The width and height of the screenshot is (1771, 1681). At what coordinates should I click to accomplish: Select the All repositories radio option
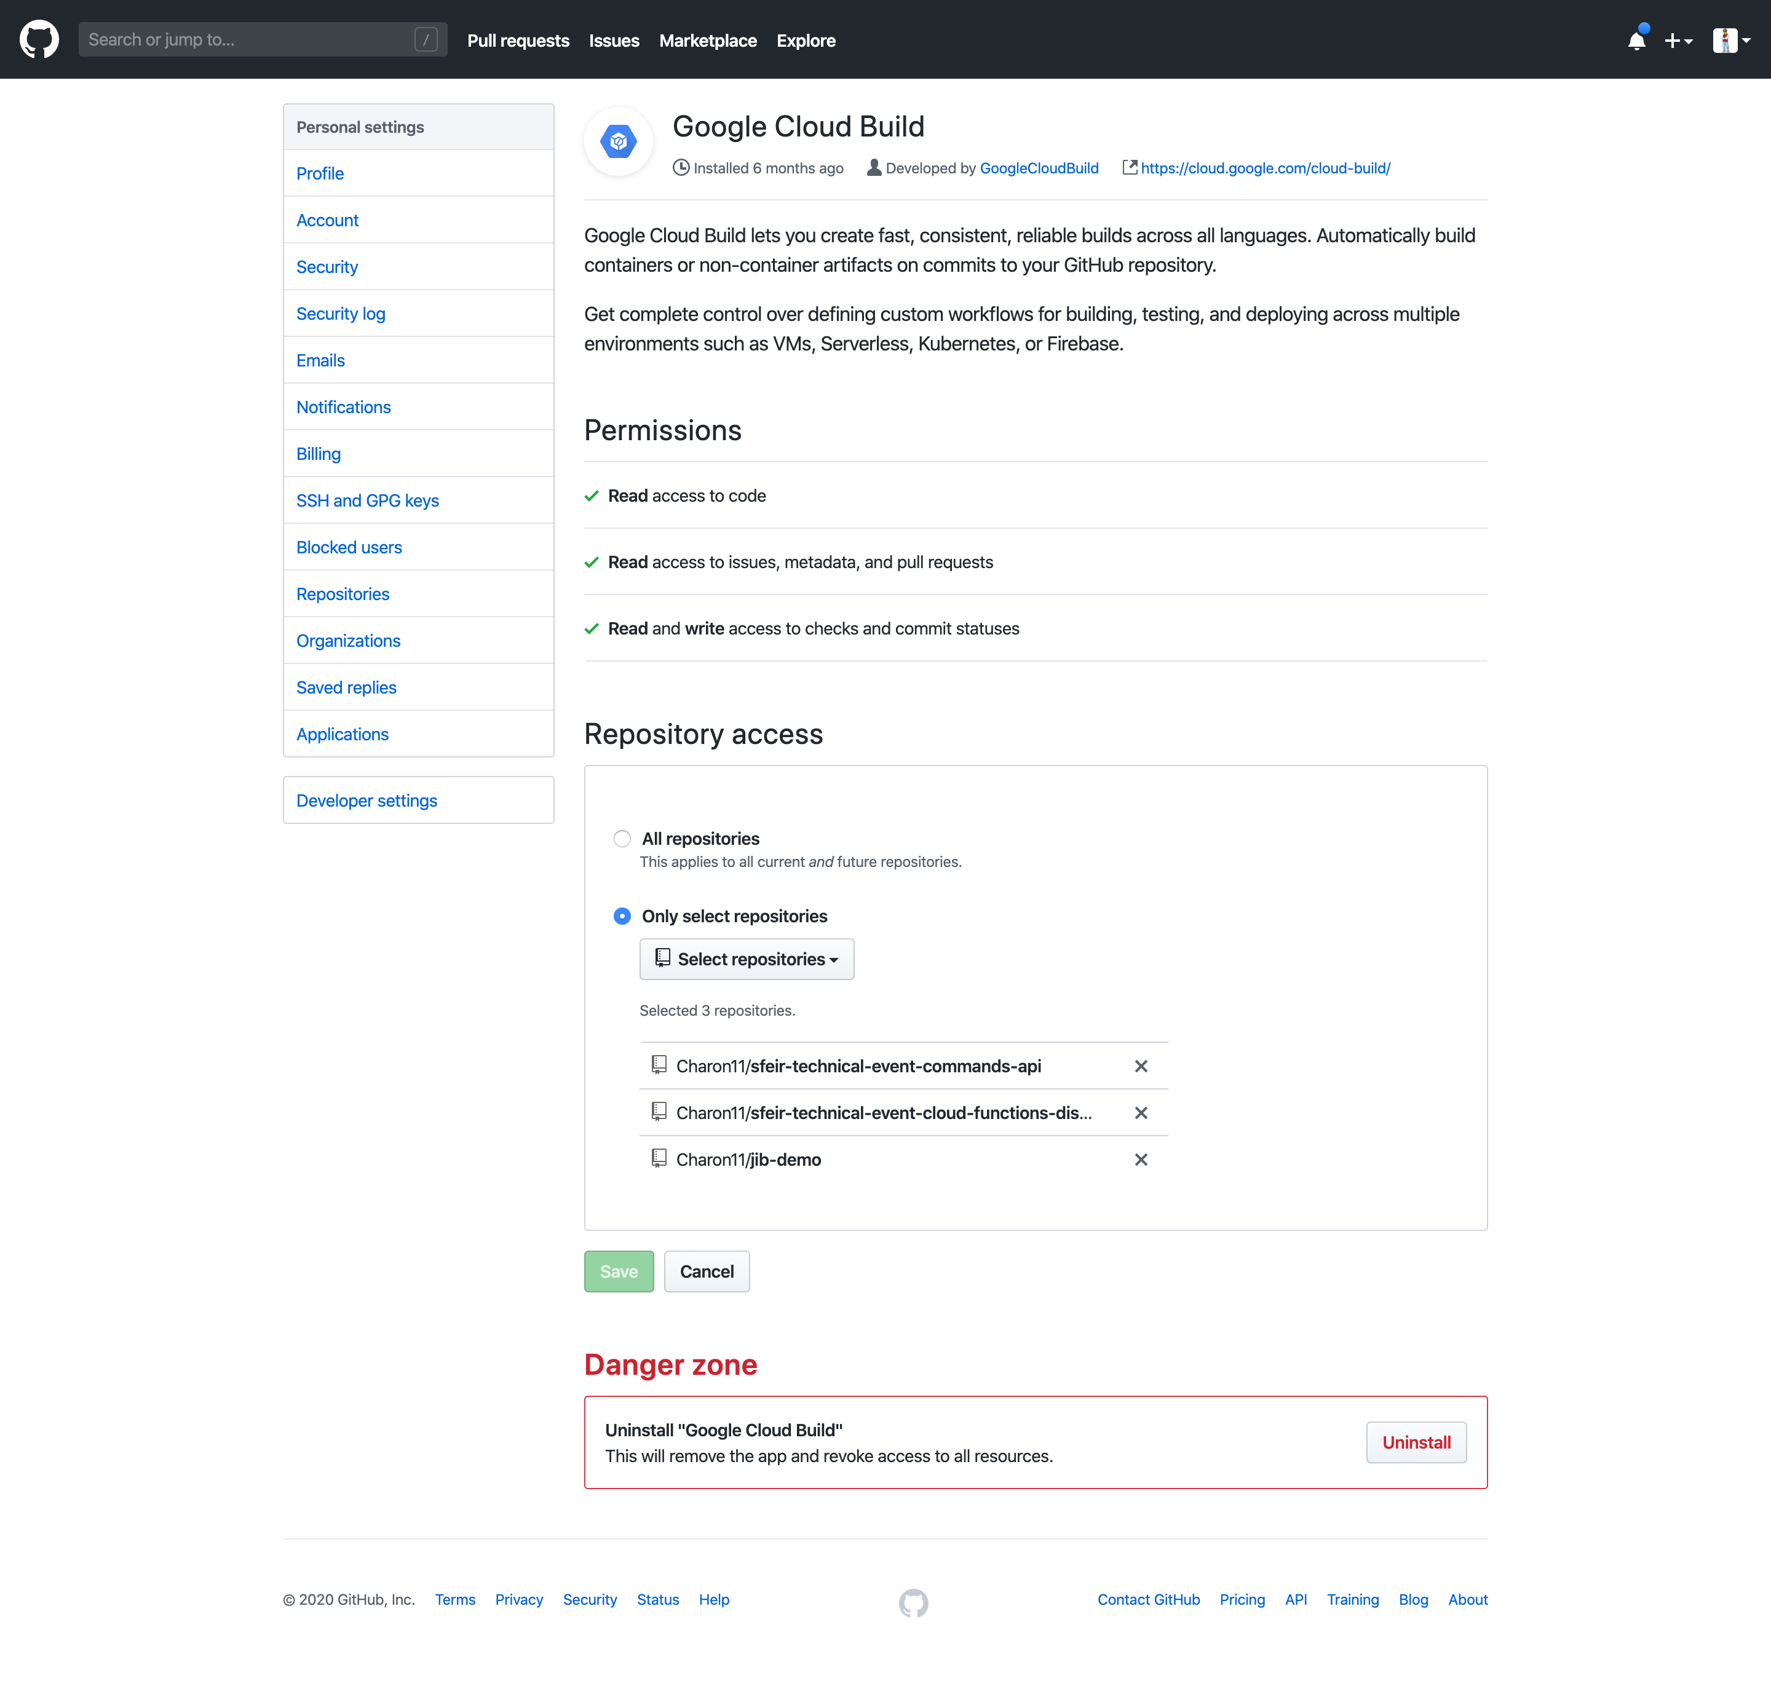(x=622, y=839)
